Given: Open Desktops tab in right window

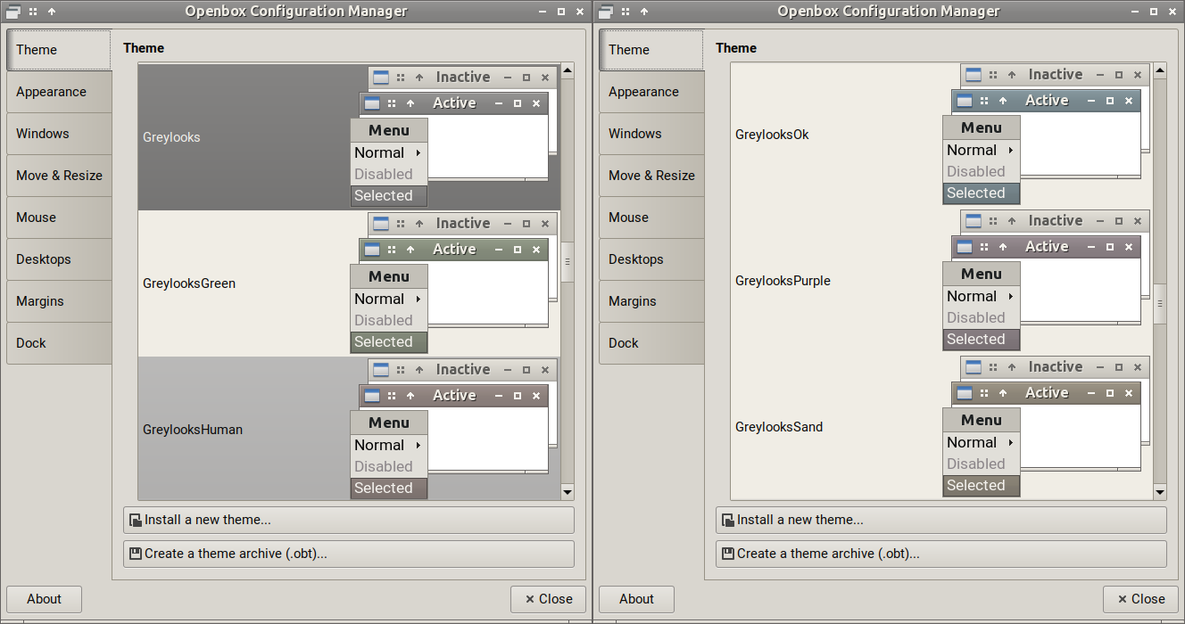Looking at the screenshot, I should click(651, 259).
